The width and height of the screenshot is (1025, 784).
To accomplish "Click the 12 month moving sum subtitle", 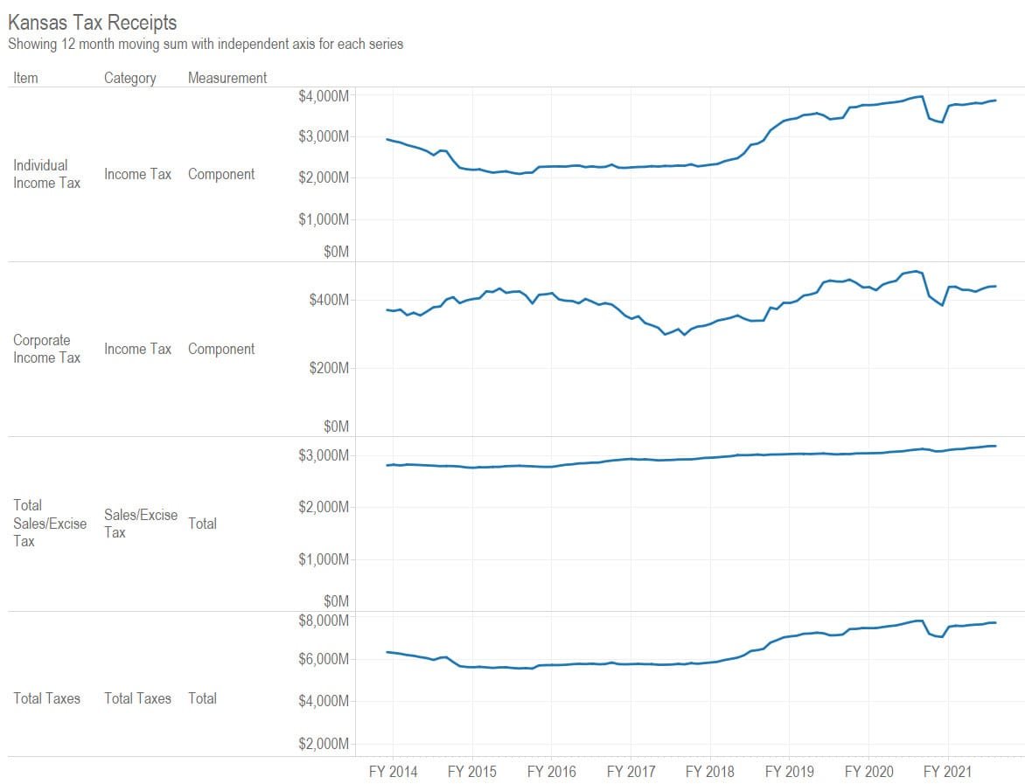I will [206, 44].
